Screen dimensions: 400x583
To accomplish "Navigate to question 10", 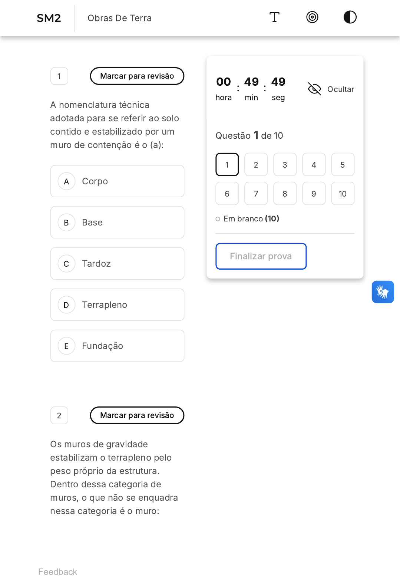I will [x=343, y=194].
